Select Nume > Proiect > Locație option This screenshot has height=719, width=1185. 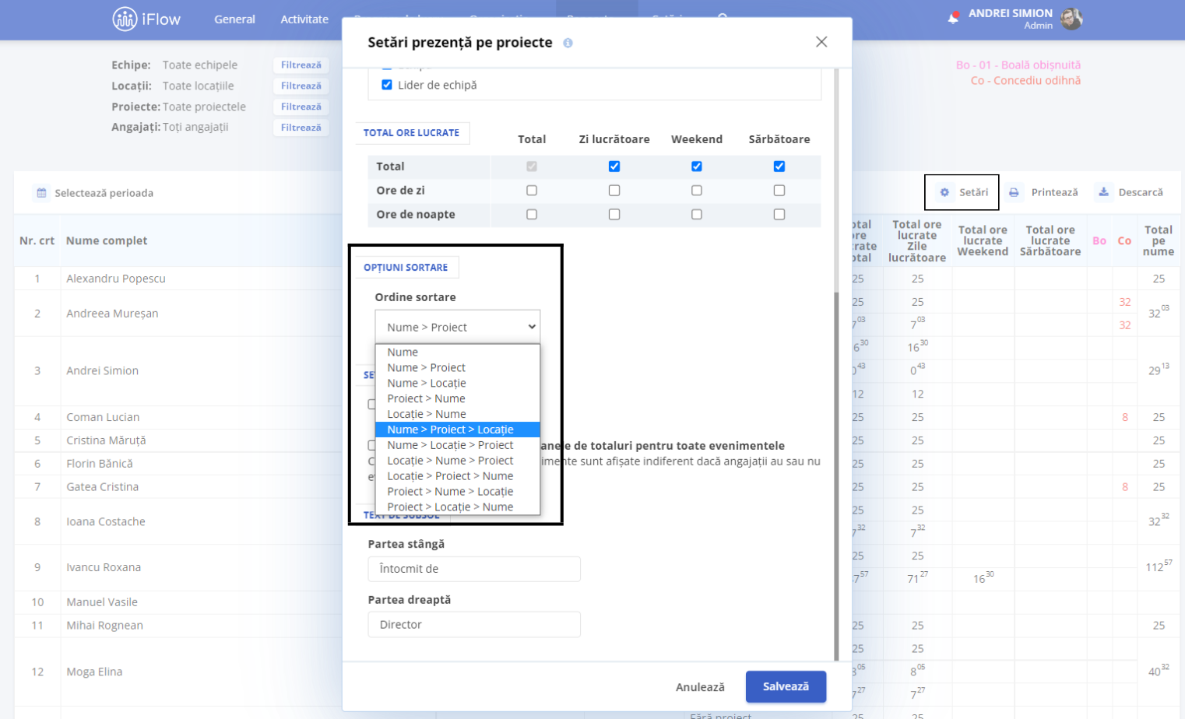458,430
